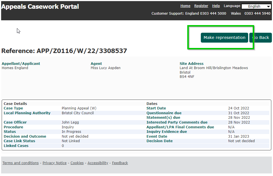Viewport: 273px width, 176px height.
Task: Click the Make representation button
Action: click(224, 38)
